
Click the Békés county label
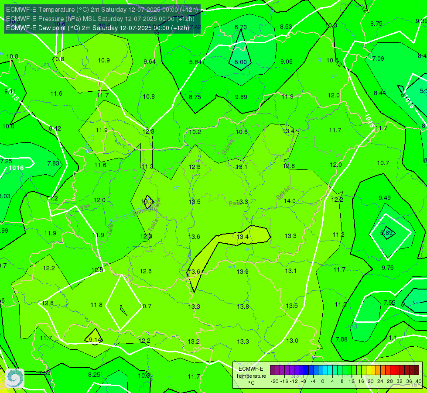pos(284,193)
